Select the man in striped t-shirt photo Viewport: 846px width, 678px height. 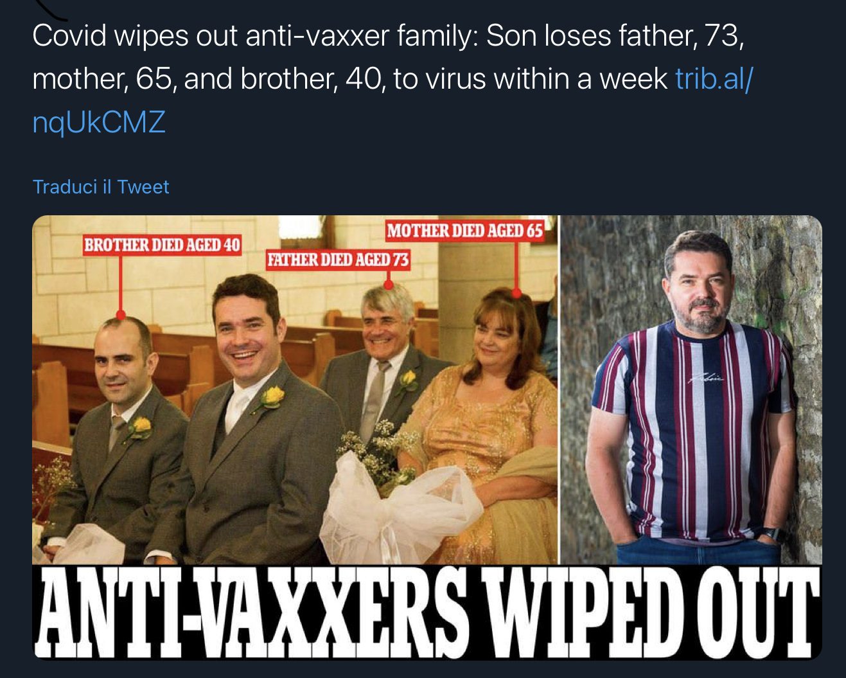692,390
